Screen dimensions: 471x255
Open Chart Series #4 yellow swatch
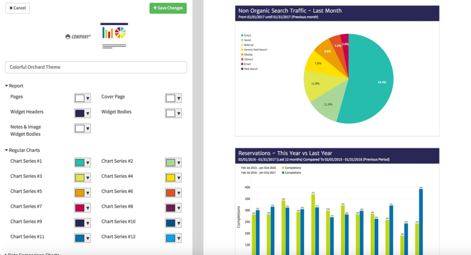click(173, 178)
